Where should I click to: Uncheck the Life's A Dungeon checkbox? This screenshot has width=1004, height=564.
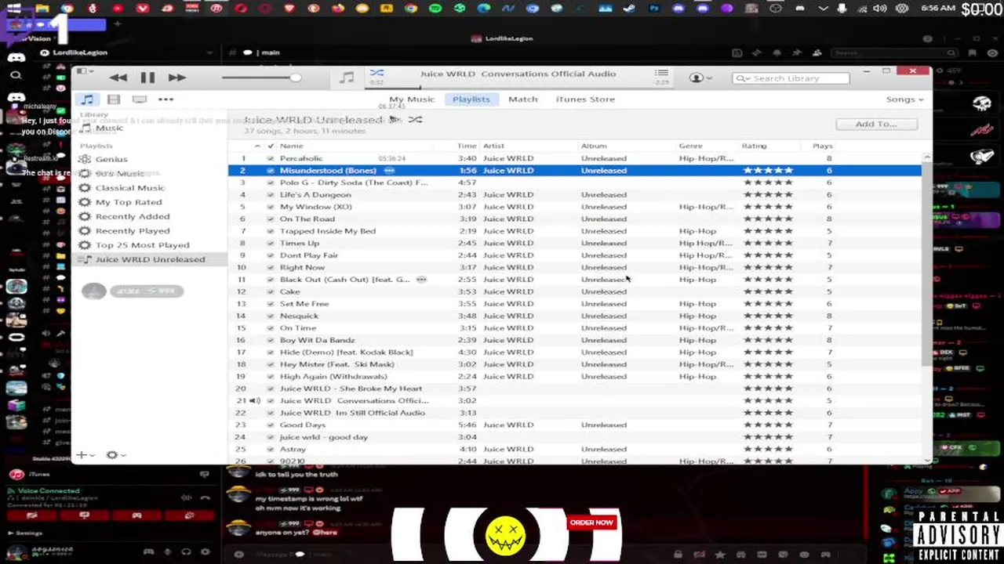271,195
